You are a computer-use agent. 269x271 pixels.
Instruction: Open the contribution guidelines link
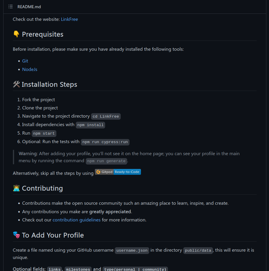[x=77, y=220]
